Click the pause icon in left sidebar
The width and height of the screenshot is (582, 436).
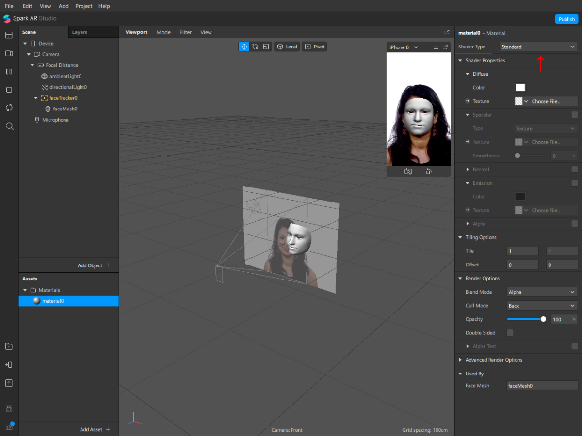[x=9, y=72]
